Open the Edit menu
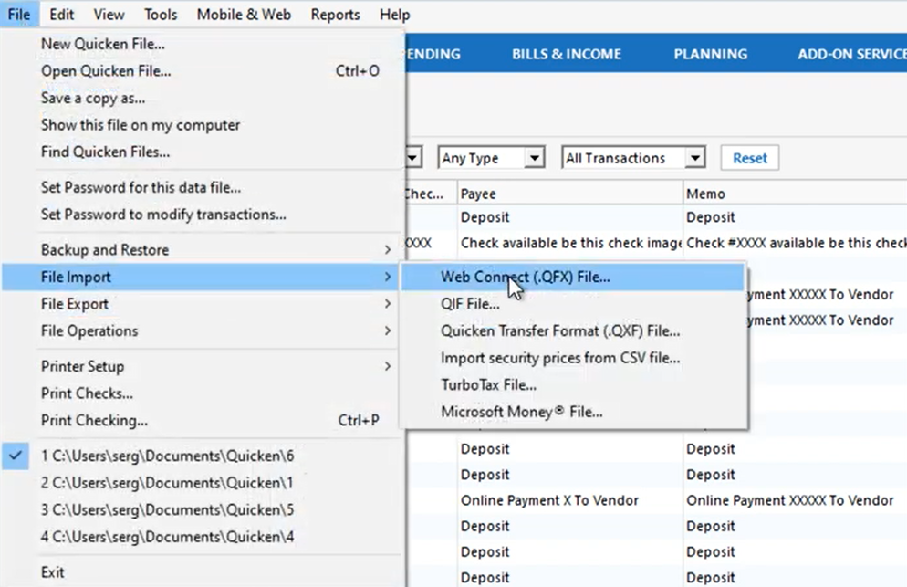Image resolution: width=907 pixels, height=587 pixels. coord(61,14)
